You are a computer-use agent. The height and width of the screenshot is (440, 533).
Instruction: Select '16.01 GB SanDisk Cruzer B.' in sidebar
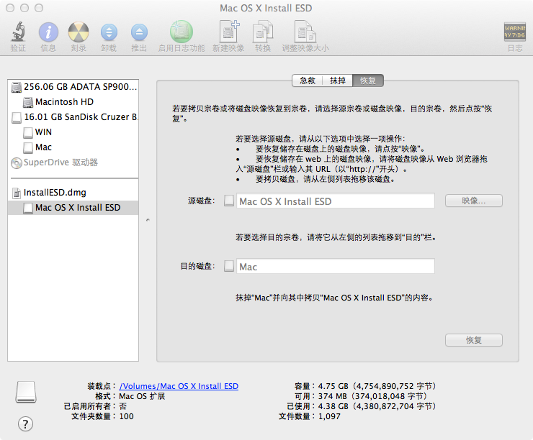(73, 117)
